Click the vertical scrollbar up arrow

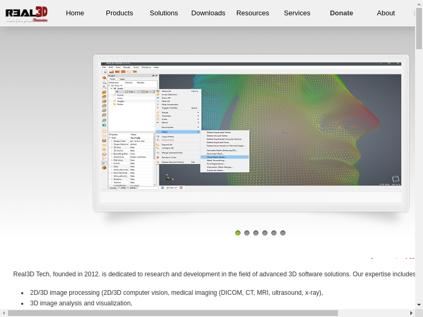point(419,4)
